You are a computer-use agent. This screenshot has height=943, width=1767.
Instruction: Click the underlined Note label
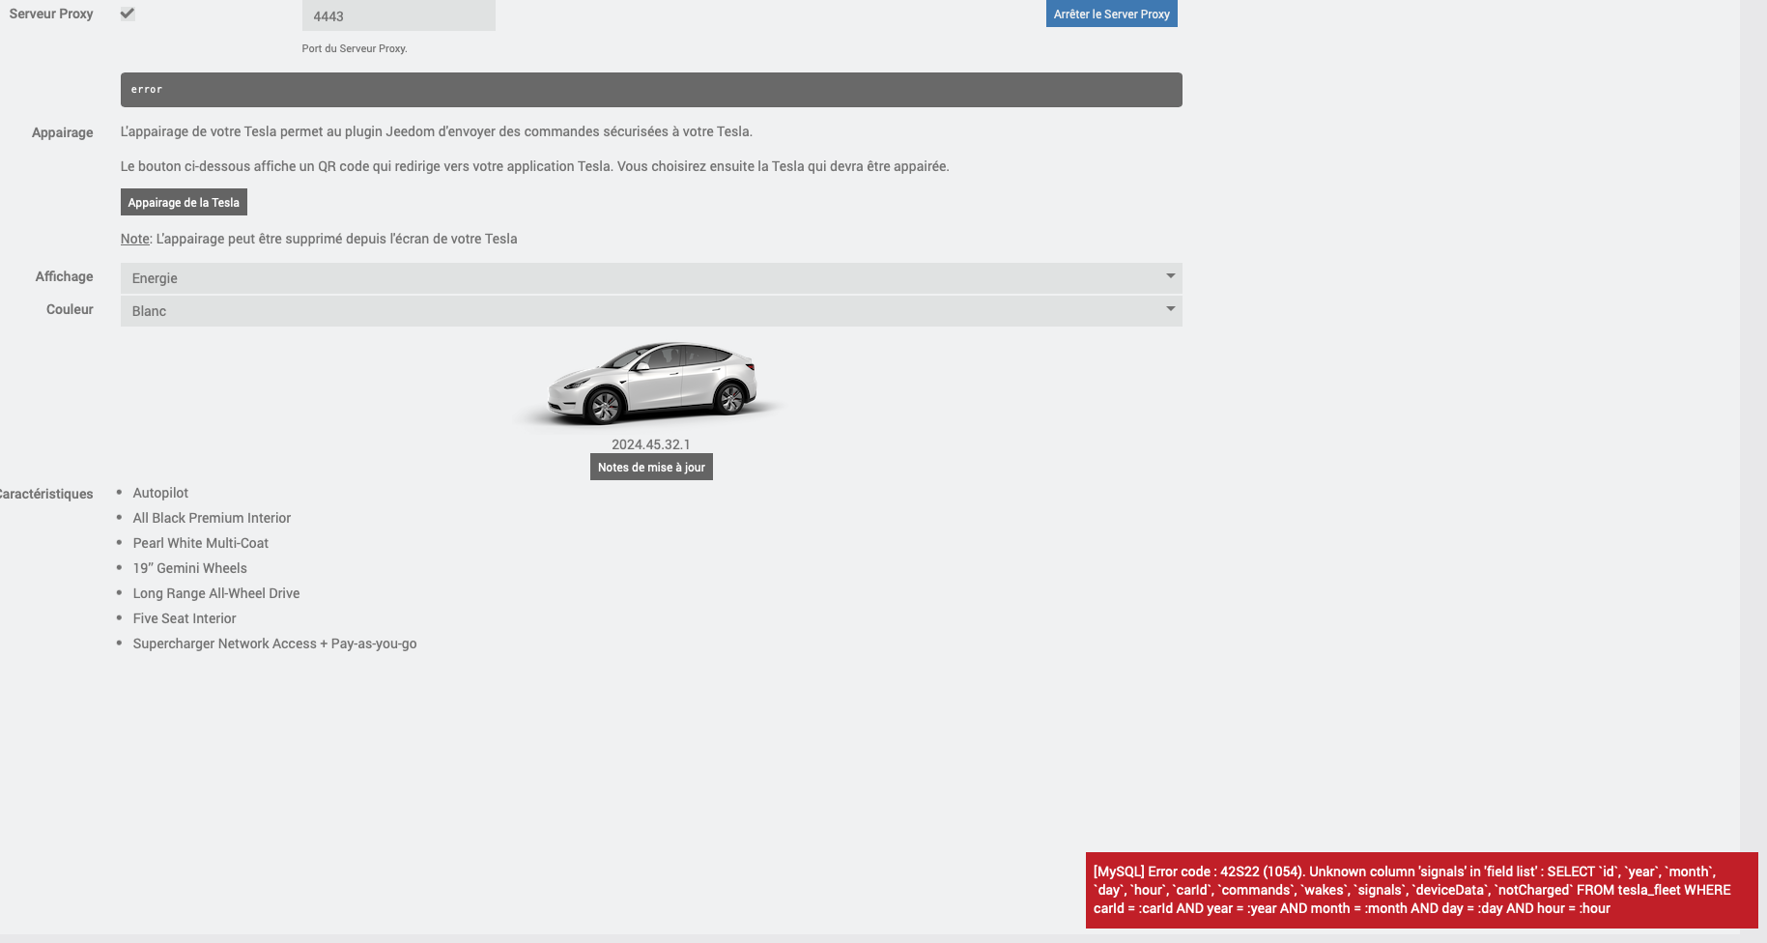coord(135,239)
